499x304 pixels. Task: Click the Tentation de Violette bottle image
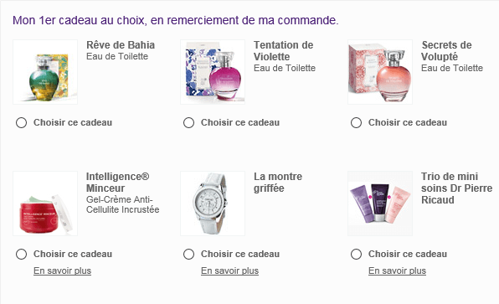tap(213, 72)
